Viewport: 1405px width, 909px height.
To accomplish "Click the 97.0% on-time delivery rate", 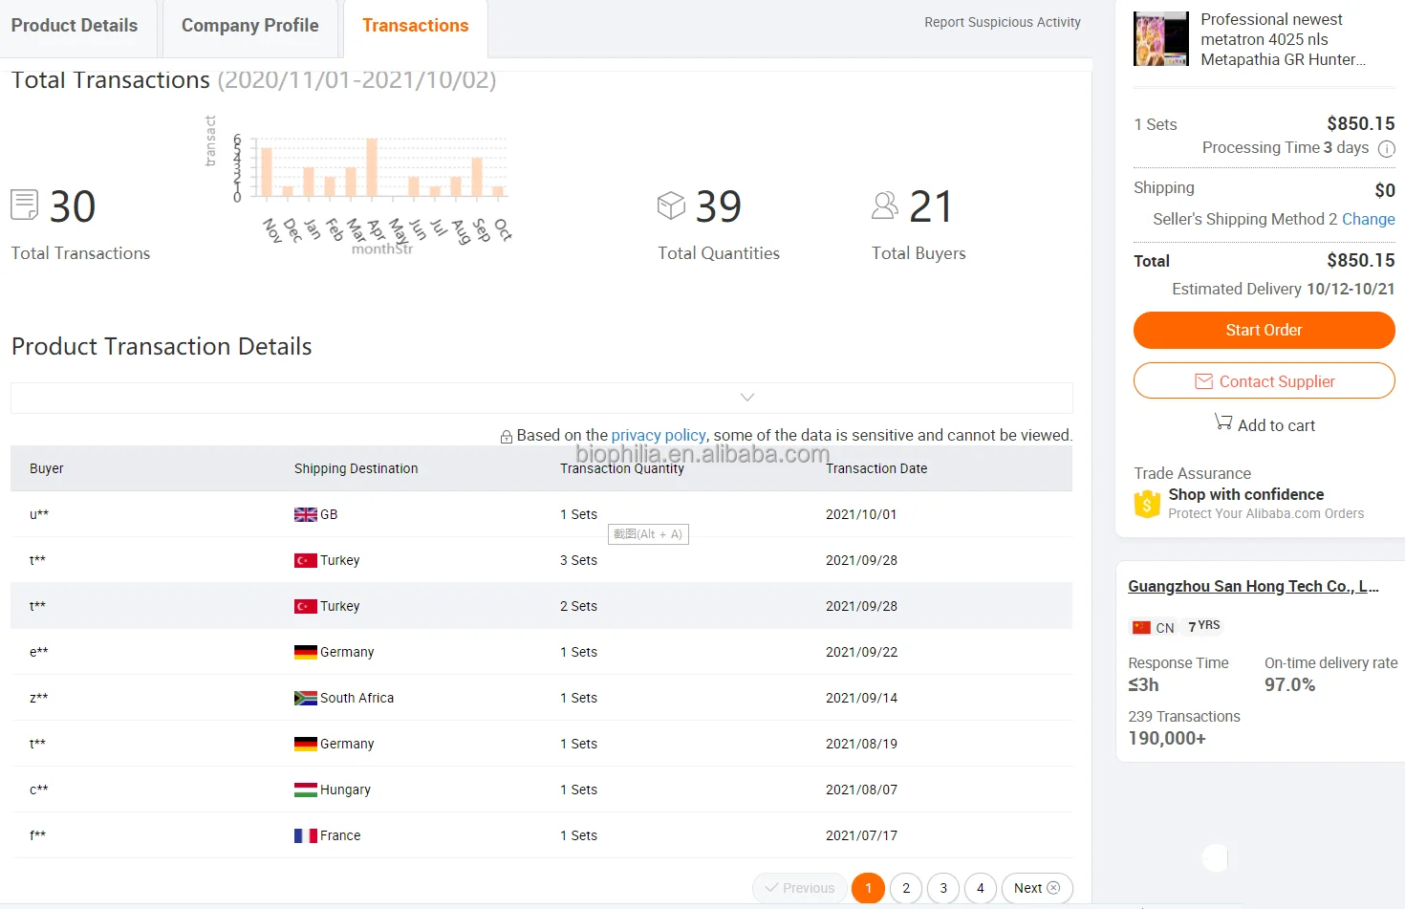I will pyautogui.click(x=1289, y=684).
